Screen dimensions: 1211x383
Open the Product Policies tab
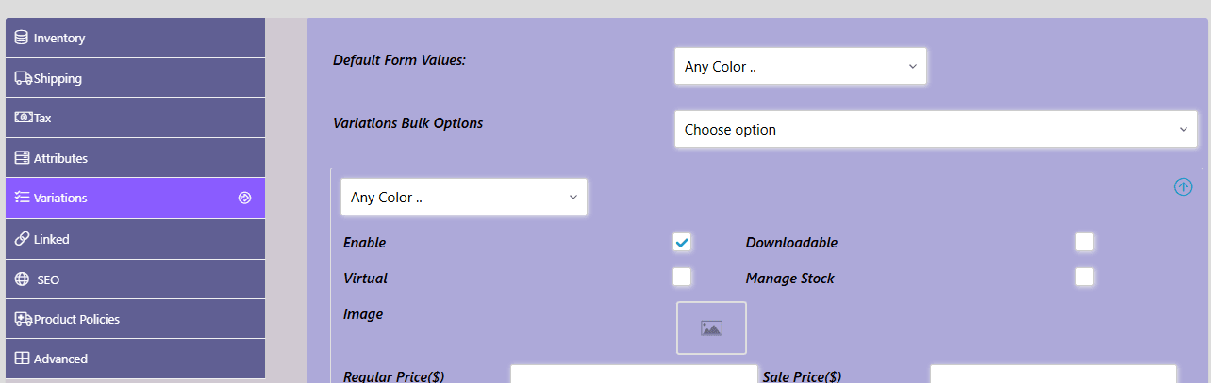pyautogui.click(x=135, y=319)
